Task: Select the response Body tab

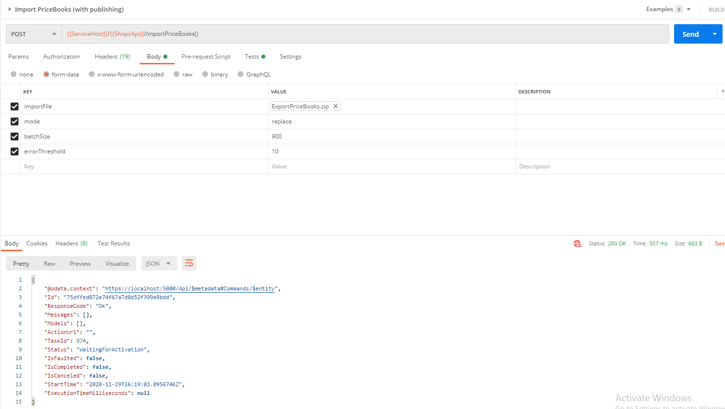Action: 12,243
